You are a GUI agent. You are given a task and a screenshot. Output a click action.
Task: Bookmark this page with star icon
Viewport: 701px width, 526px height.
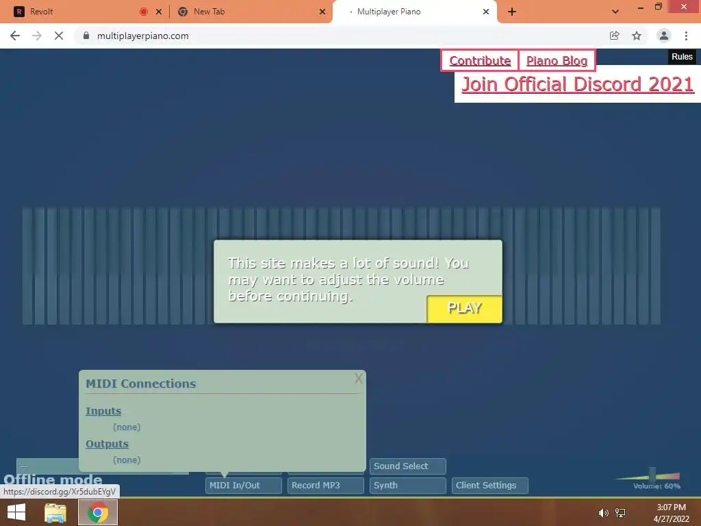(x=637, y=36)
